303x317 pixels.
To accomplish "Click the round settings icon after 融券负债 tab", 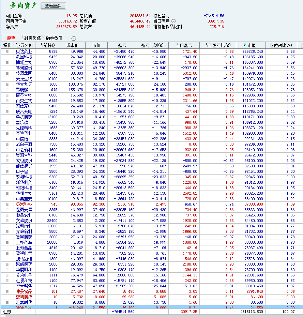I will 73,39.
